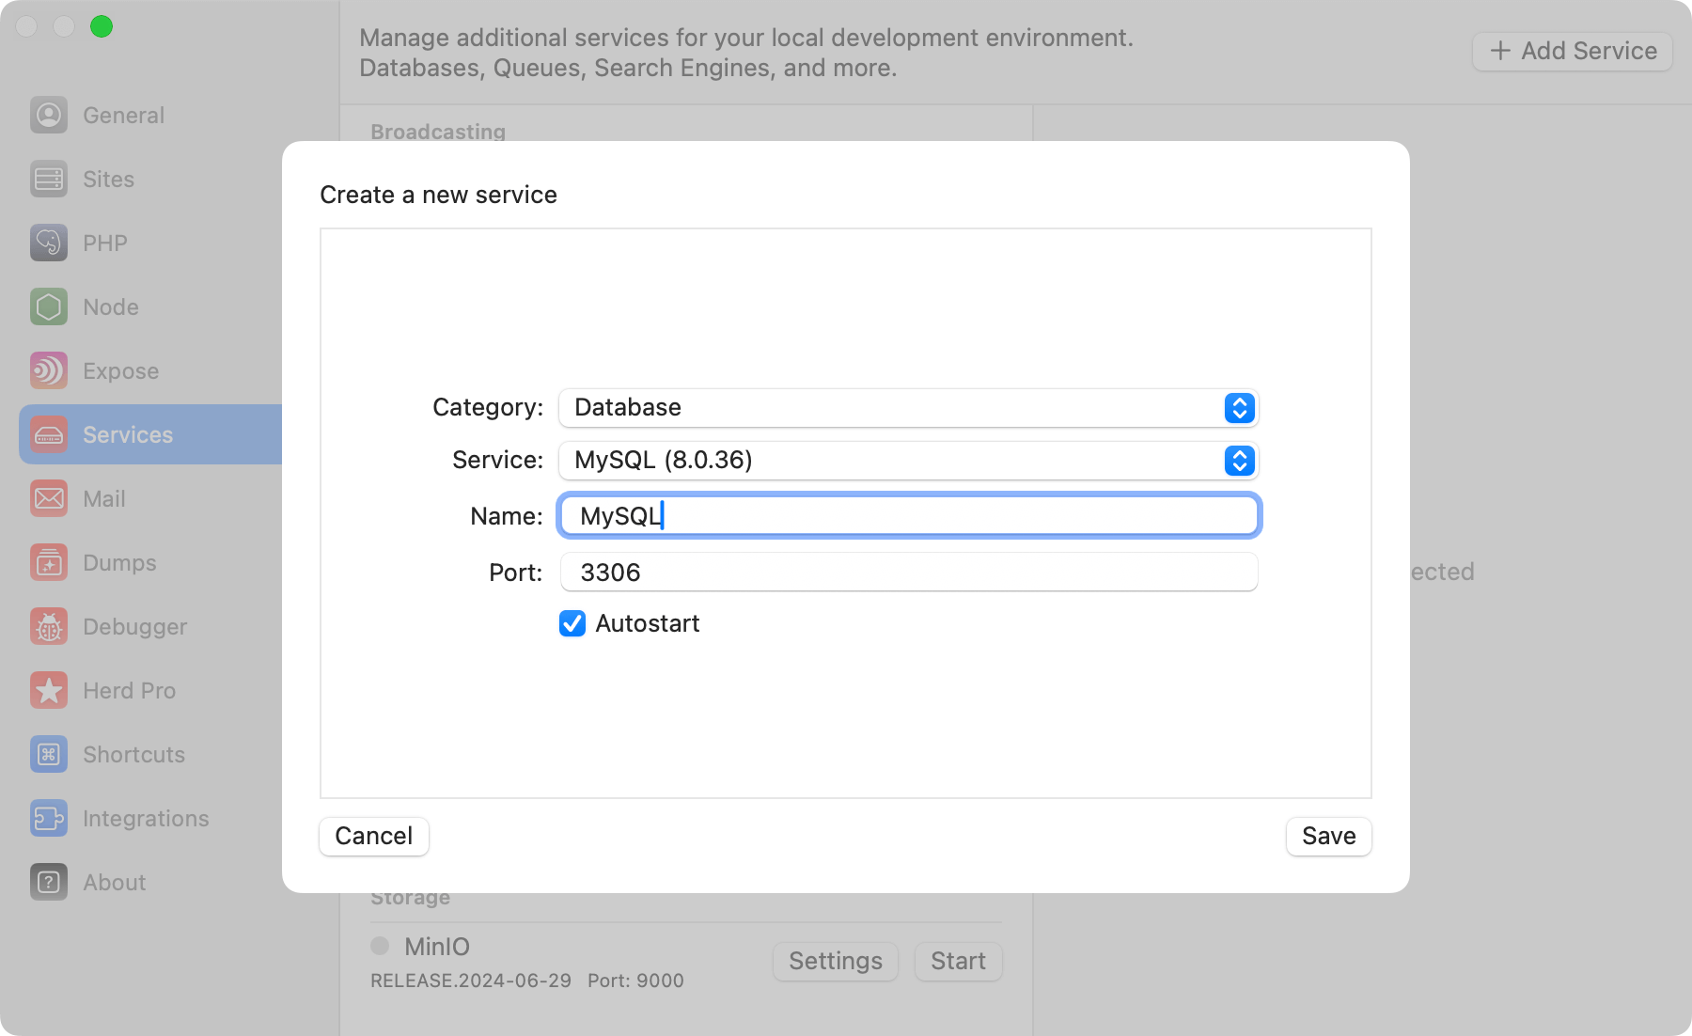Click the Add Service button
Screen dimensions: 1692x1036
(1571, 51)
